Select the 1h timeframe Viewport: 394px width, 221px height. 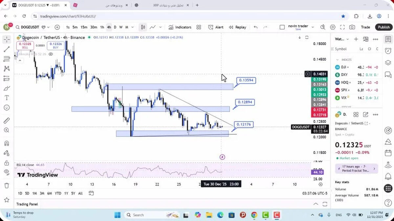pyautogui.click(x=102, y=27)
